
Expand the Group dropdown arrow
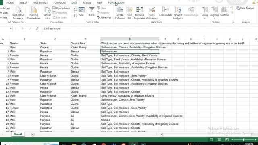tap(205, 18)
